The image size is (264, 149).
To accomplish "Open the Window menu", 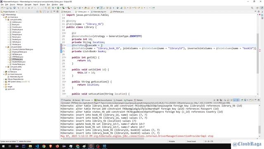I will pyautogui.click(x=55, y=5).
